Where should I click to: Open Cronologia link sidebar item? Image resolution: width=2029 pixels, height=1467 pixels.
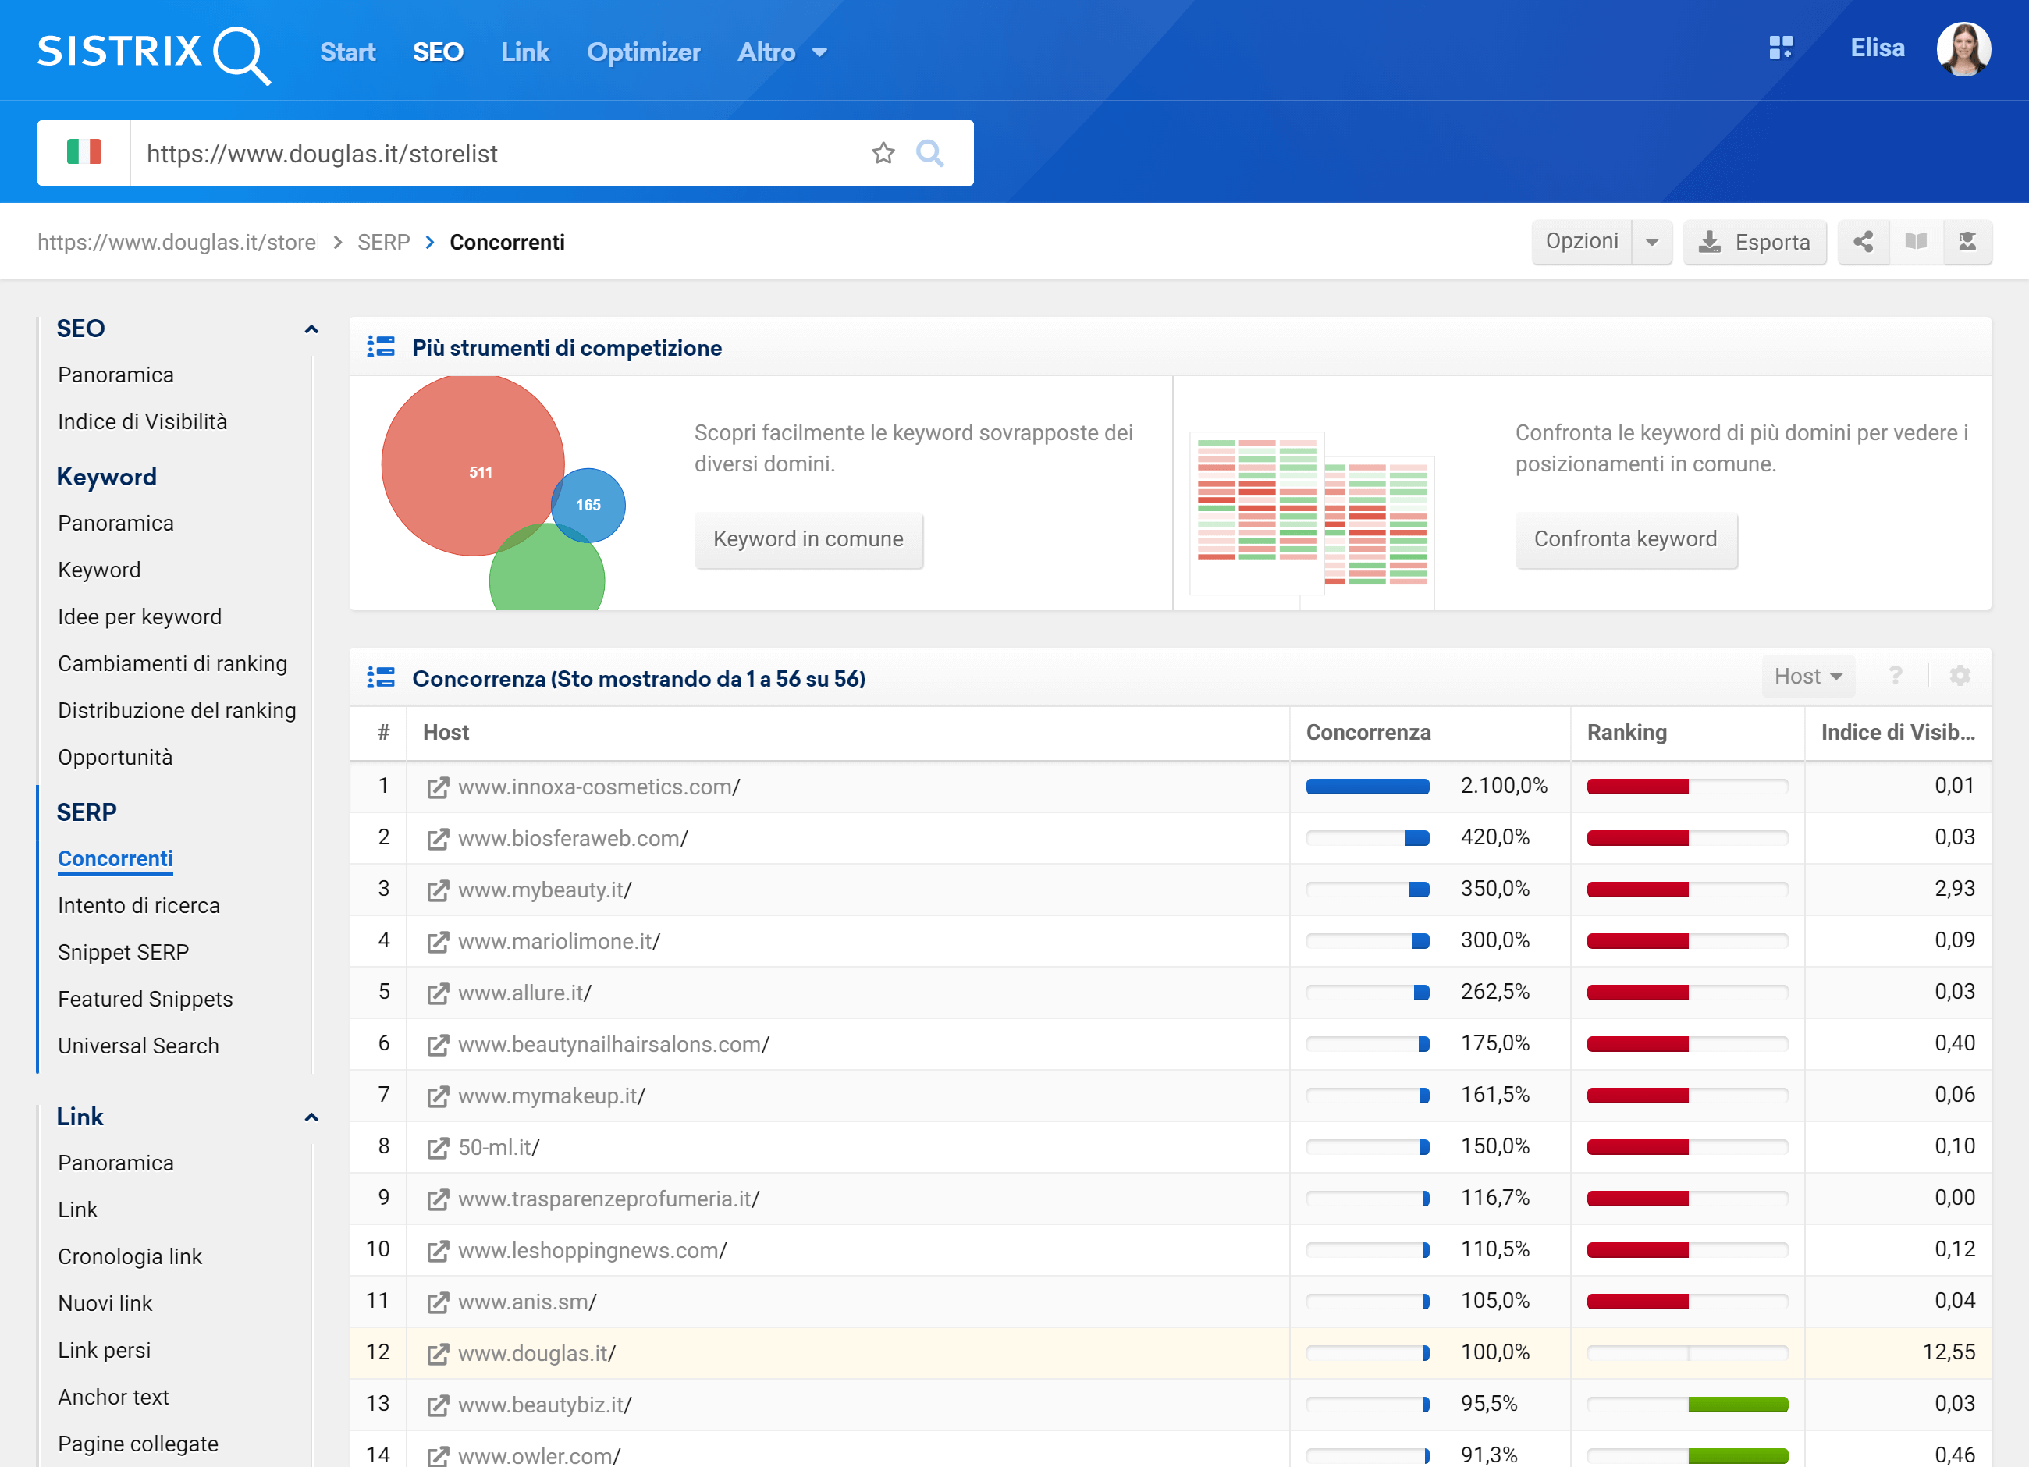[x=130, y=1257]
